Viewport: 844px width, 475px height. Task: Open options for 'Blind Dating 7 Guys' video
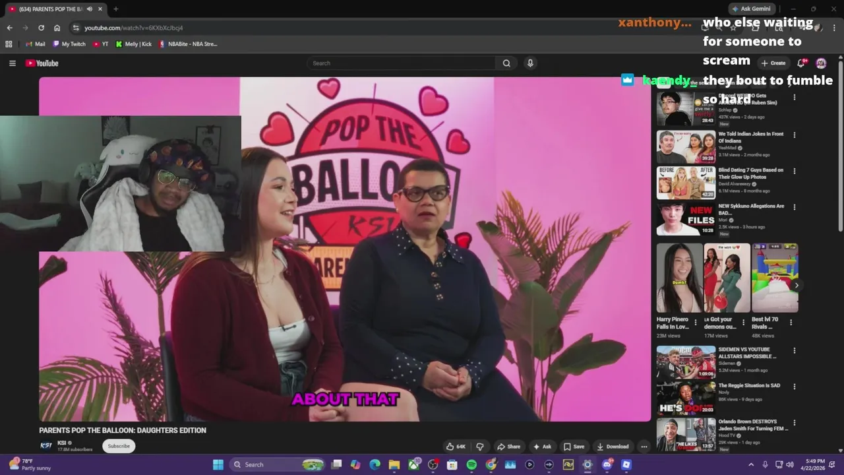pyautogui.click(x=794, y=171)
